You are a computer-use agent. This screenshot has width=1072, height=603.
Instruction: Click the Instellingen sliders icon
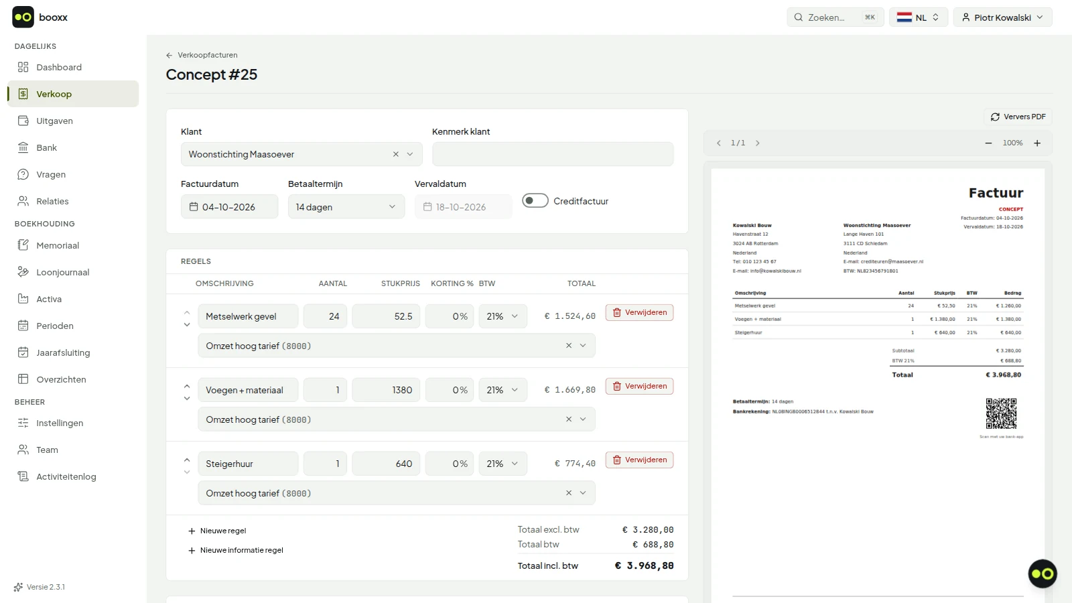tap(23, 423)
